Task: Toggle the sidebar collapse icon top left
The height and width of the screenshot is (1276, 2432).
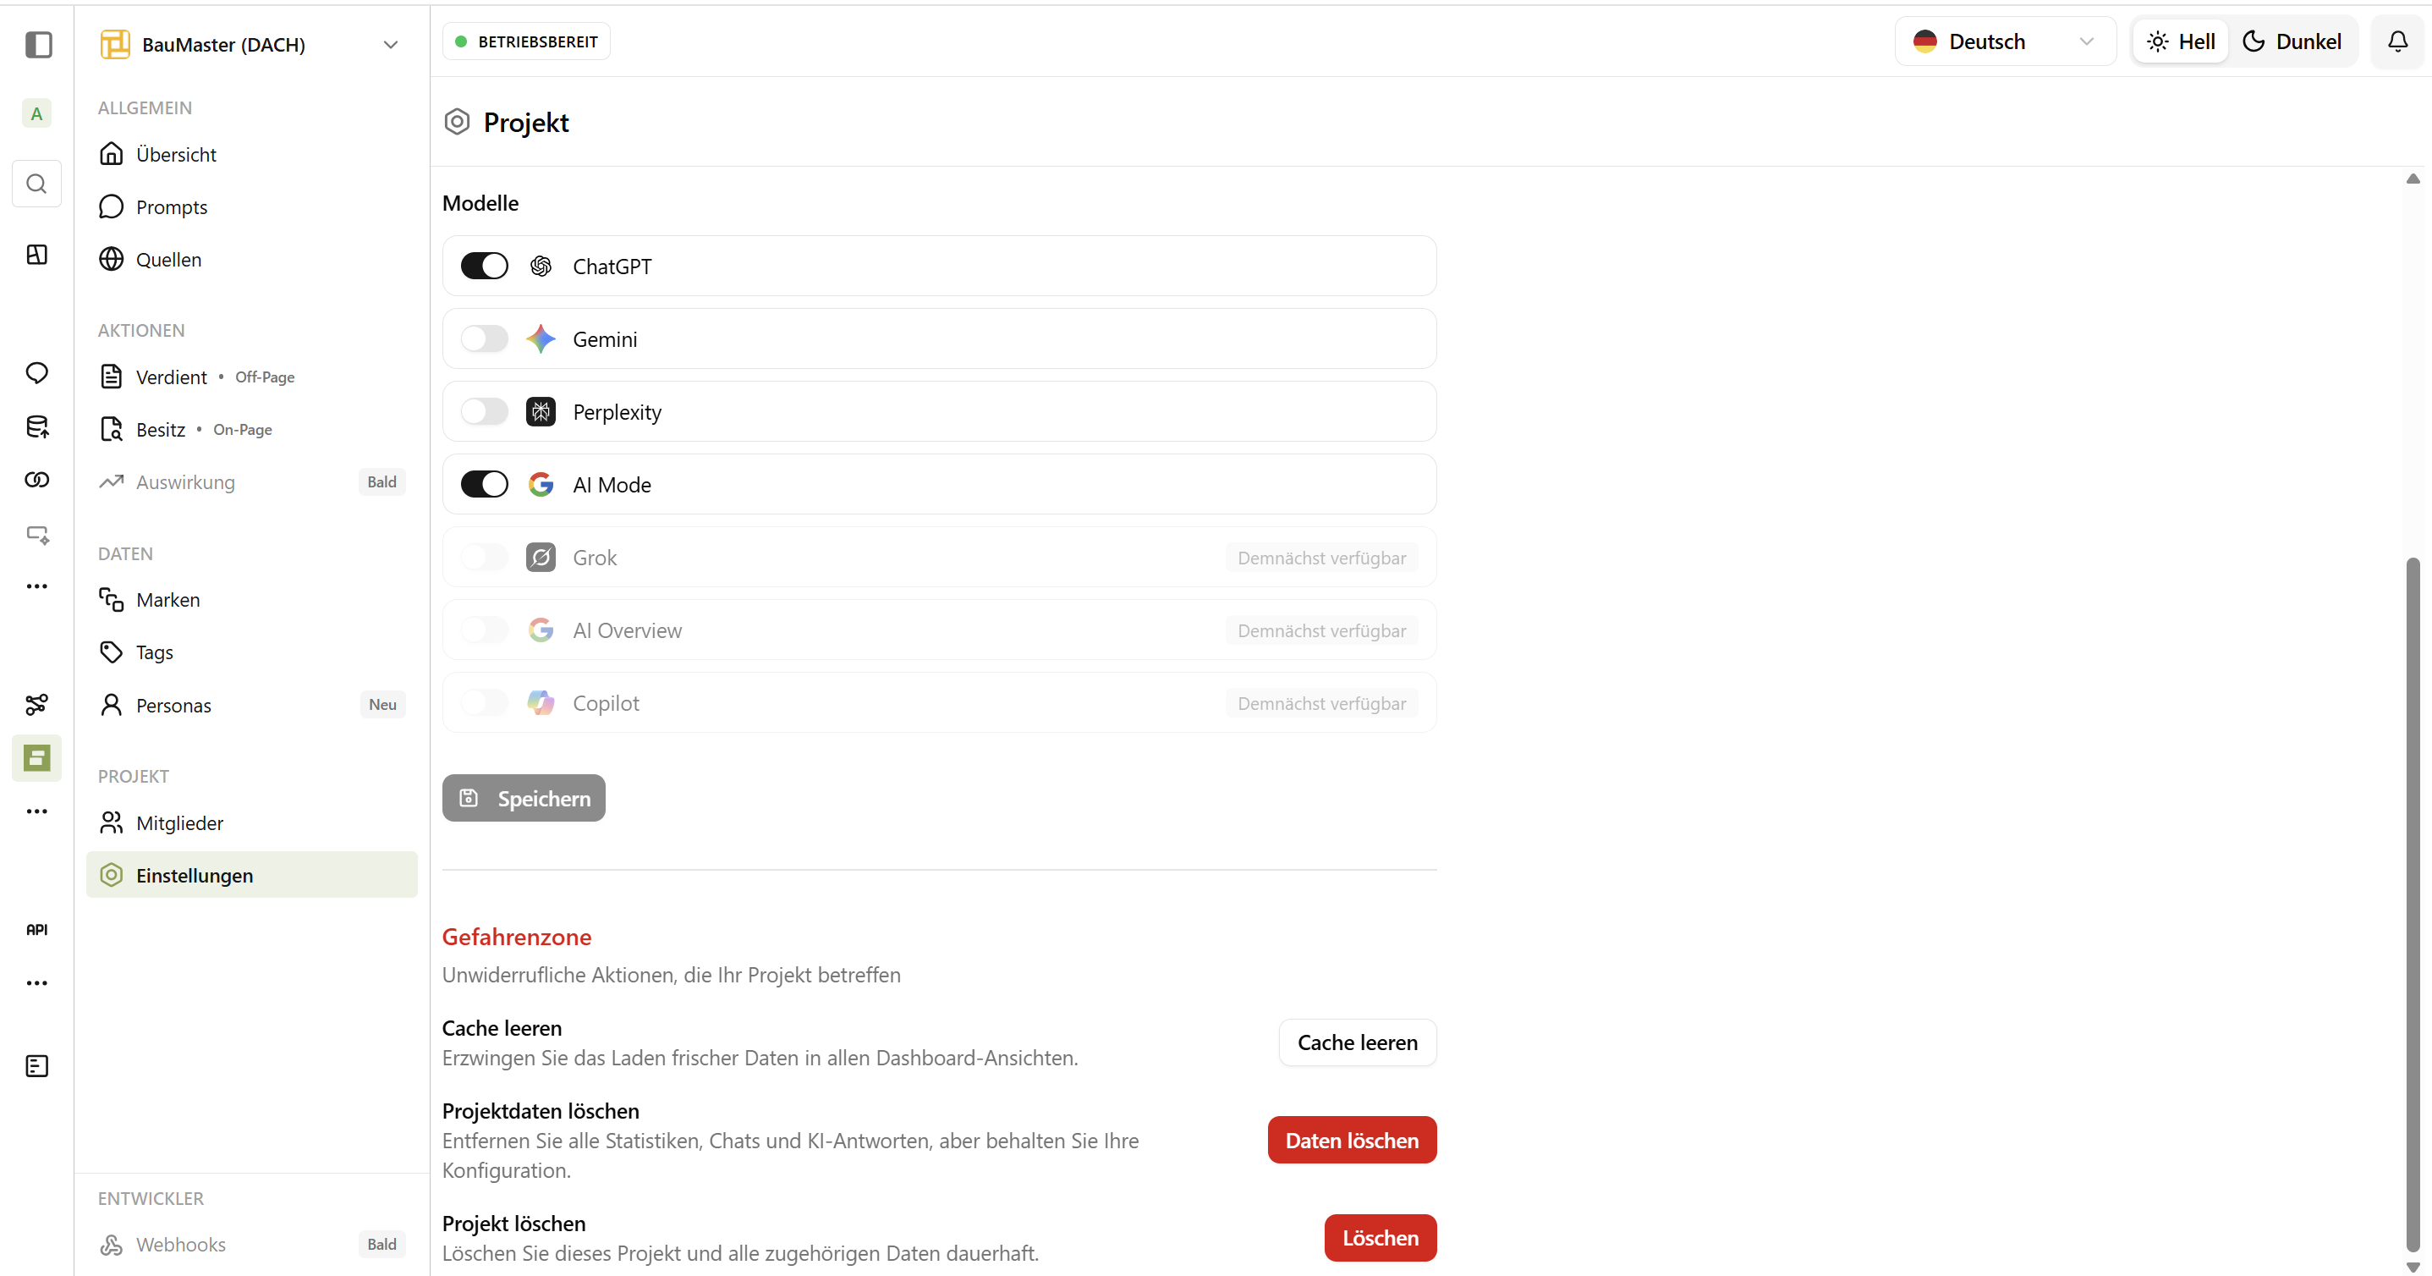Action: (x=38, y=44)
